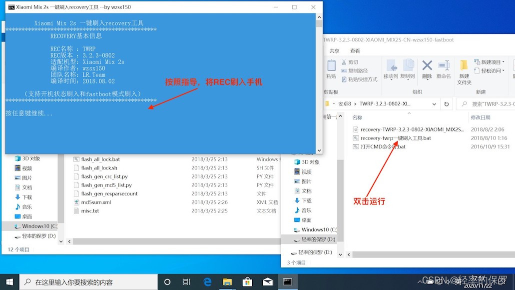Select flash_all_lock.bat file
515x290 pixels.
(x=96, y=159)
